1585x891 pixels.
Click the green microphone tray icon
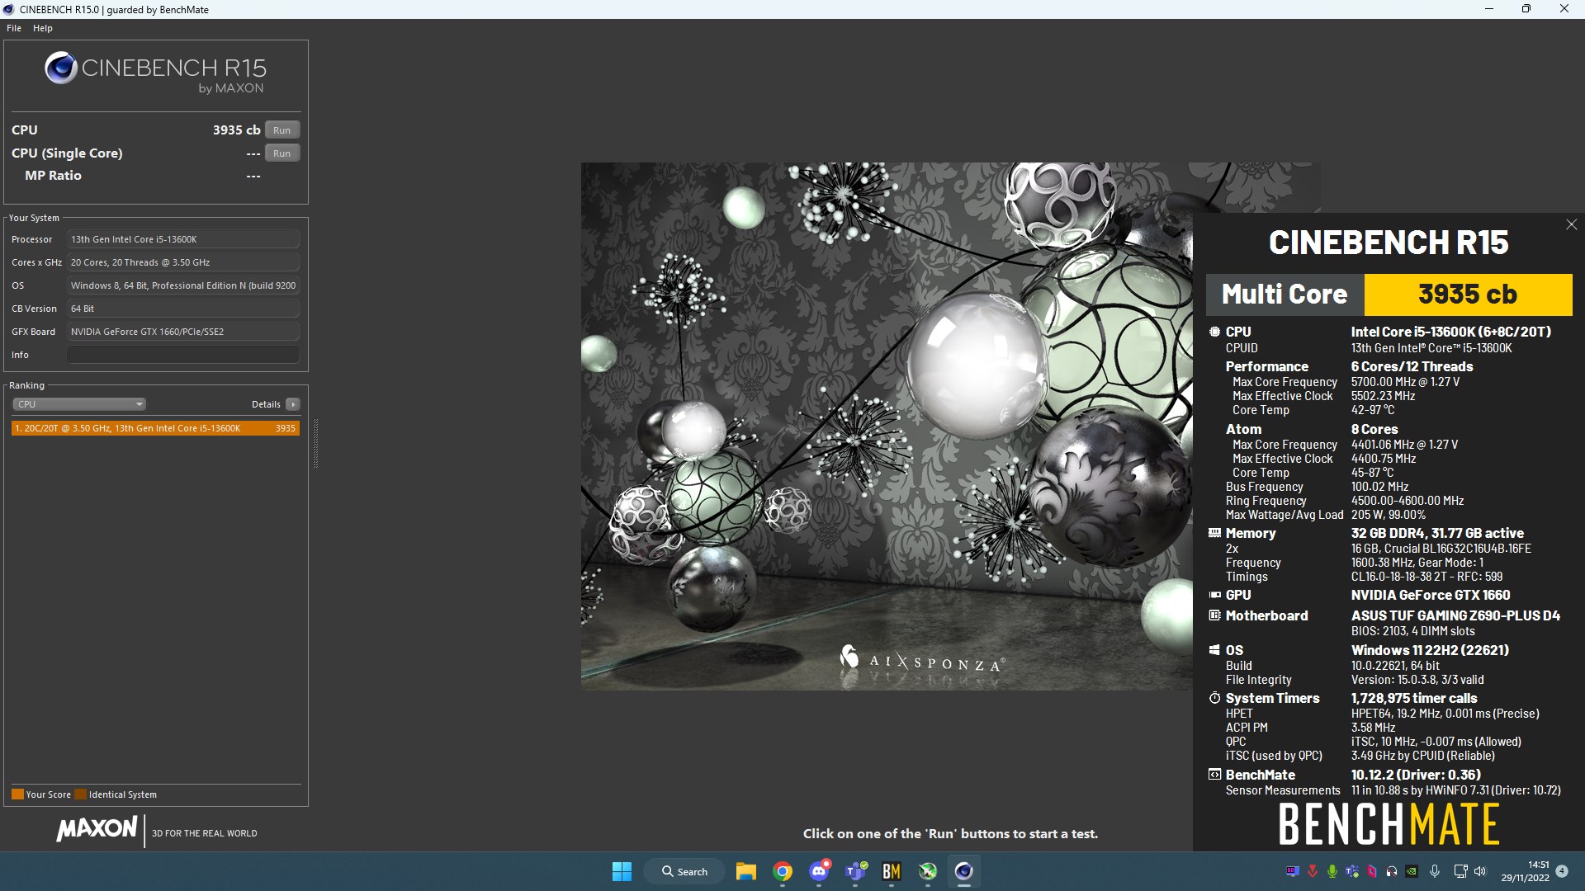1332,871
